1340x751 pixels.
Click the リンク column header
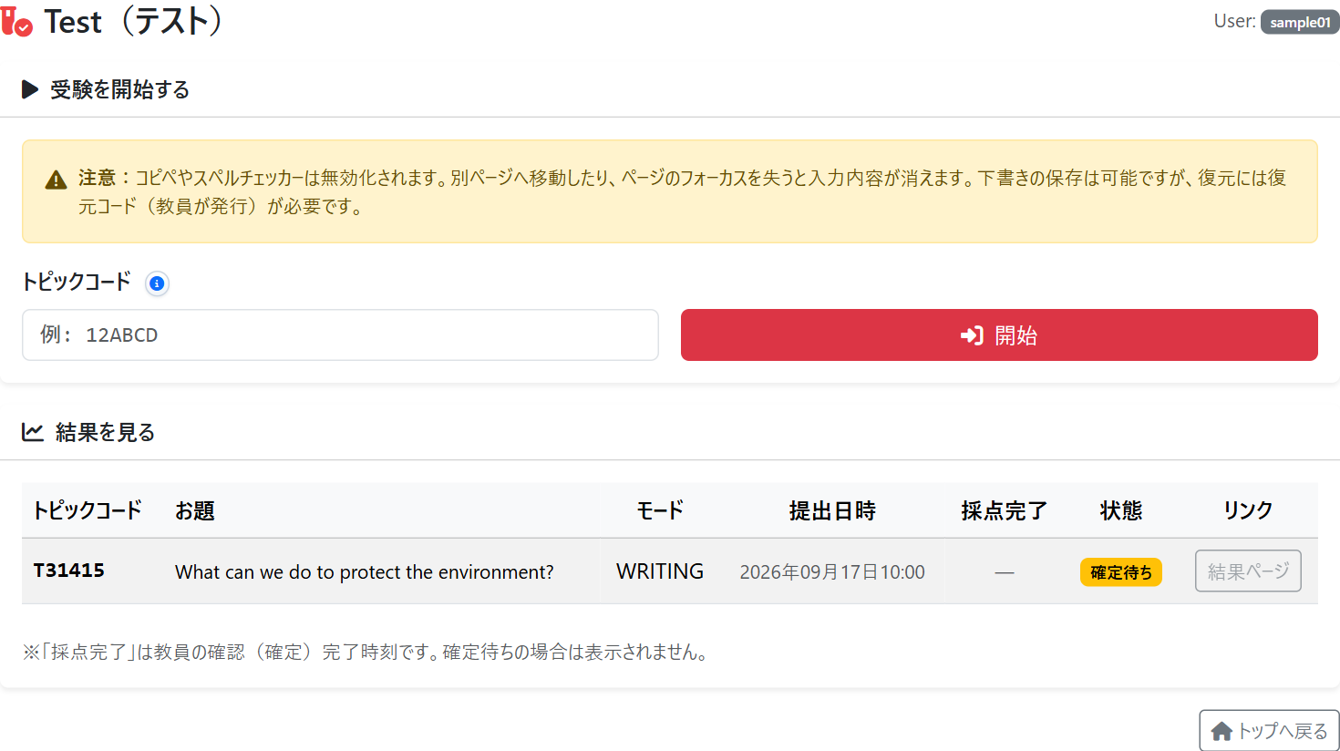pos(1248,510)
